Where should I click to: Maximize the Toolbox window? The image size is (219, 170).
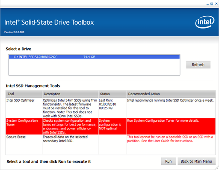coord(212,4)
